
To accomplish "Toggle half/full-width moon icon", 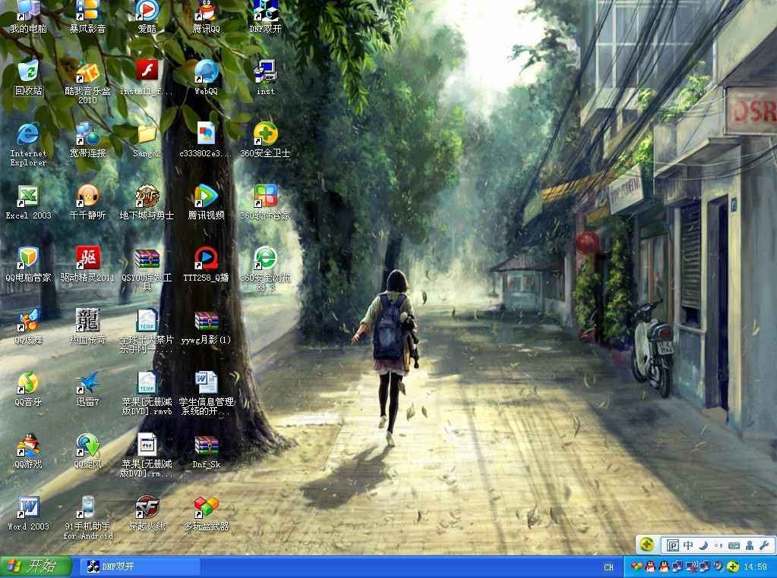I will [703, 545].
